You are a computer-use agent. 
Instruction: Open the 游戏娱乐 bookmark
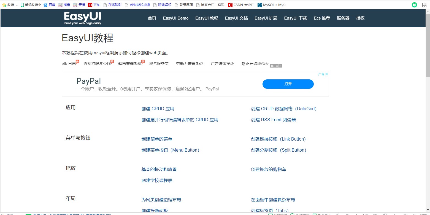pyautogui.click(x=162, y=5)
